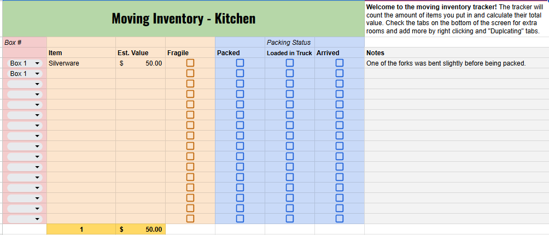Toggle Packed in the second Box 1 row
The width and height of the screenshot is (549, 235).
(x=240, y=74)
